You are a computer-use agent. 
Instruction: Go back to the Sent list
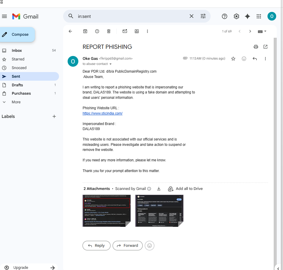[x=70, y=31]
